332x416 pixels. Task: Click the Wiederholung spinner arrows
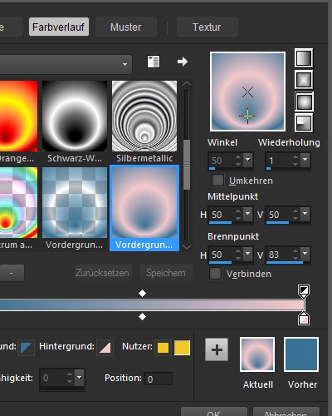295,160
